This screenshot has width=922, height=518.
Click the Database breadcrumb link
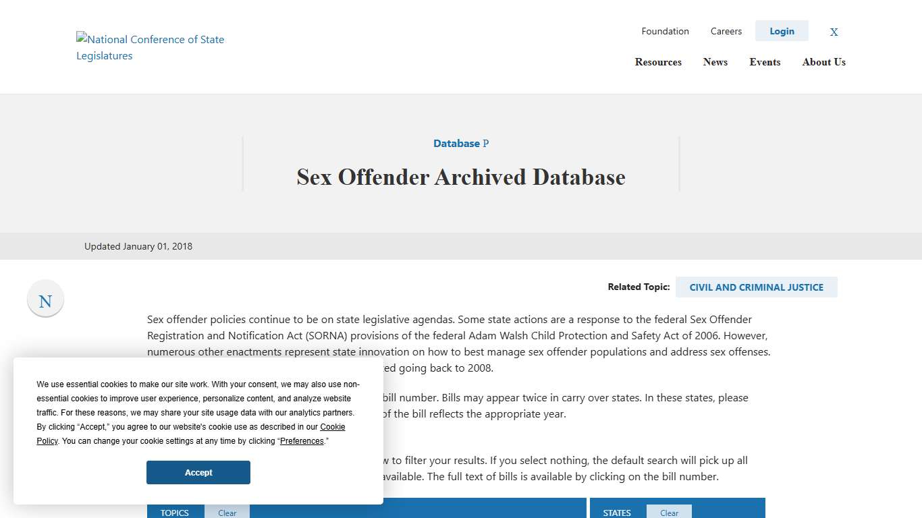(456, 143)
